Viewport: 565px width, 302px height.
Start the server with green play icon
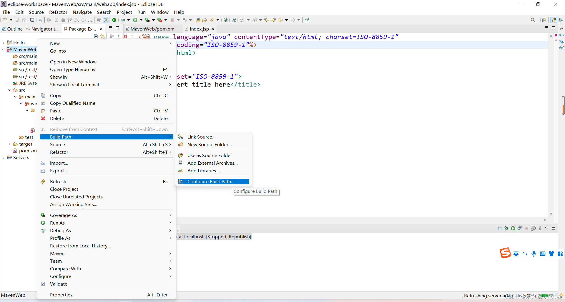click(x=513, y=228)
